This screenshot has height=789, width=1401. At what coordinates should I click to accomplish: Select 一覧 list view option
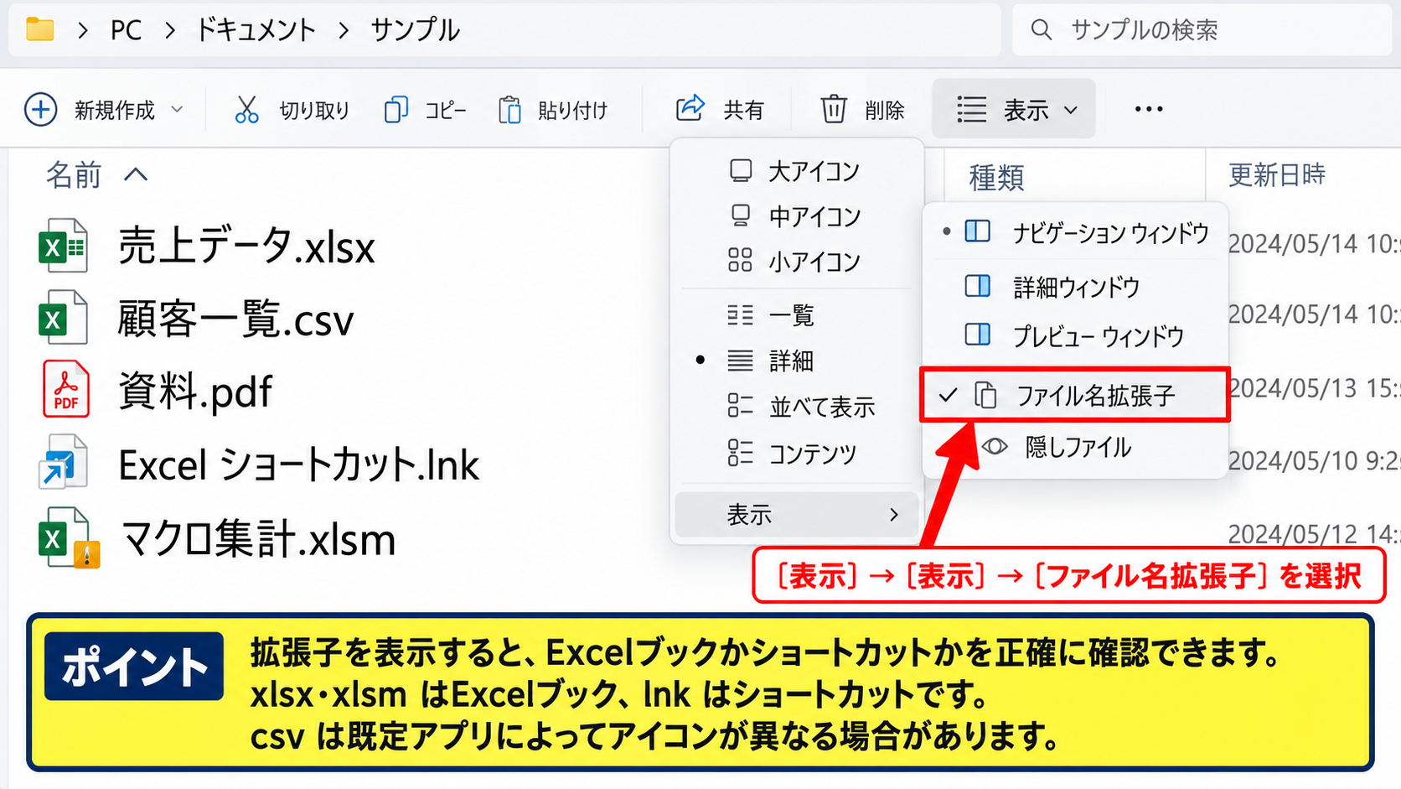797,315
